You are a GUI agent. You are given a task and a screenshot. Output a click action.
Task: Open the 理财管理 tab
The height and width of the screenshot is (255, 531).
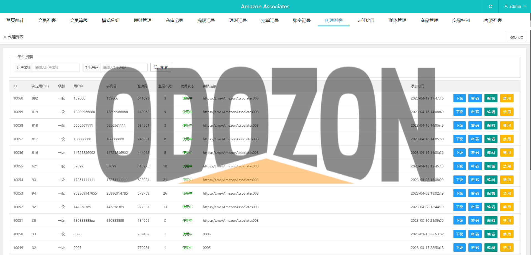point(142,21)
